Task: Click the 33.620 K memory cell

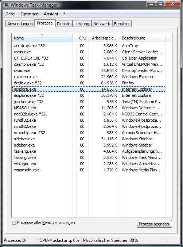Action: tap(109, 71)
